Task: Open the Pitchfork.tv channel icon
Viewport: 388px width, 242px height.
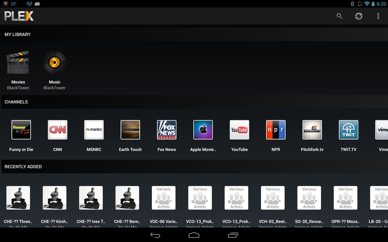Action: (312, 130)
